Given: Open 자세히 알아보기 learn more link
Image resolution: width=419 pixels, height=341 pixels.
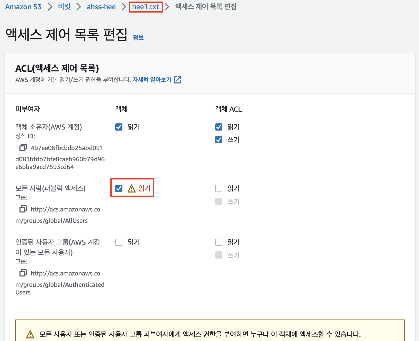Looking at the screenshot, I should tap(152, 80).
